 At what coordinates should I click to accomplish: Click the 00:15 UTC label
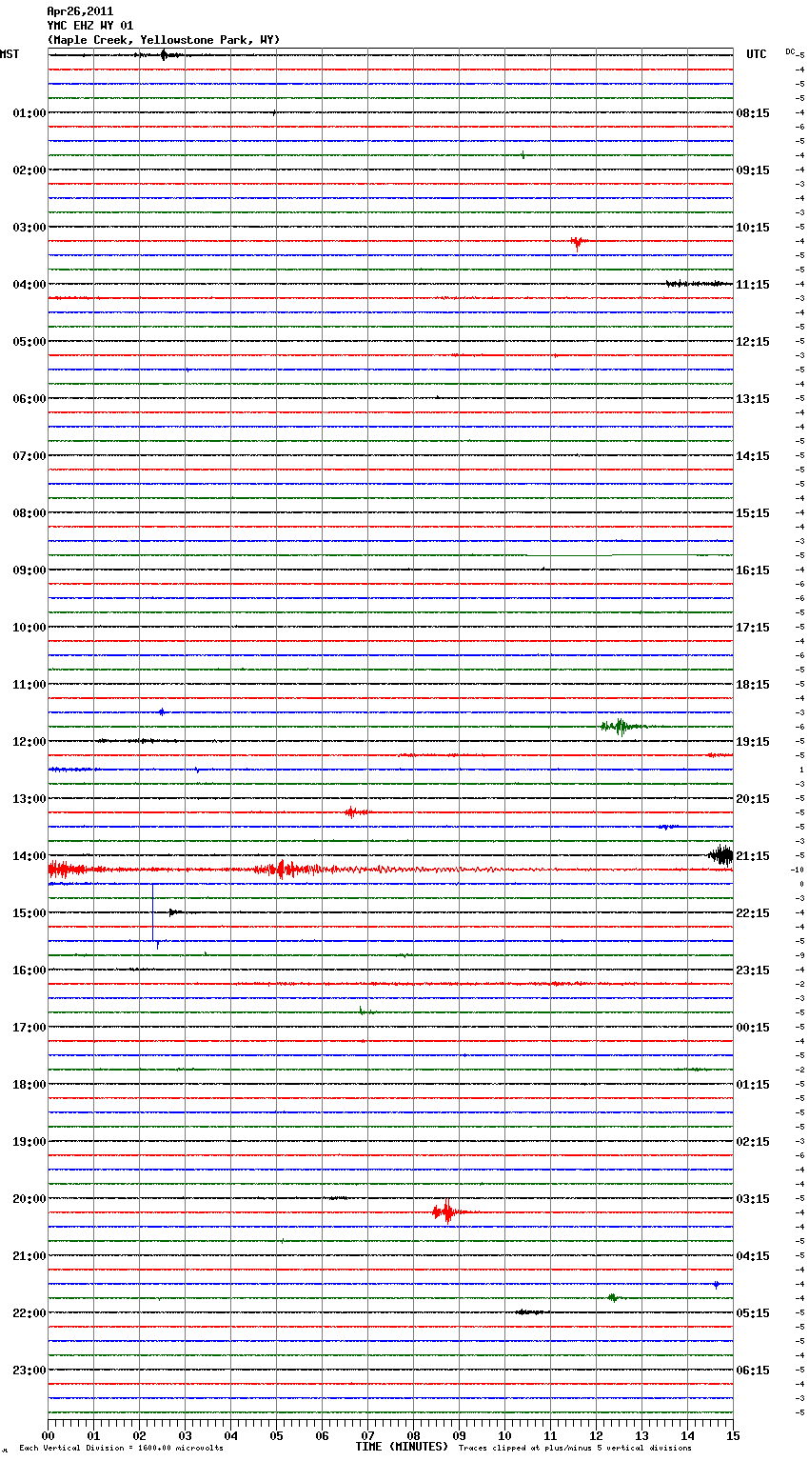coord(753,1028)
